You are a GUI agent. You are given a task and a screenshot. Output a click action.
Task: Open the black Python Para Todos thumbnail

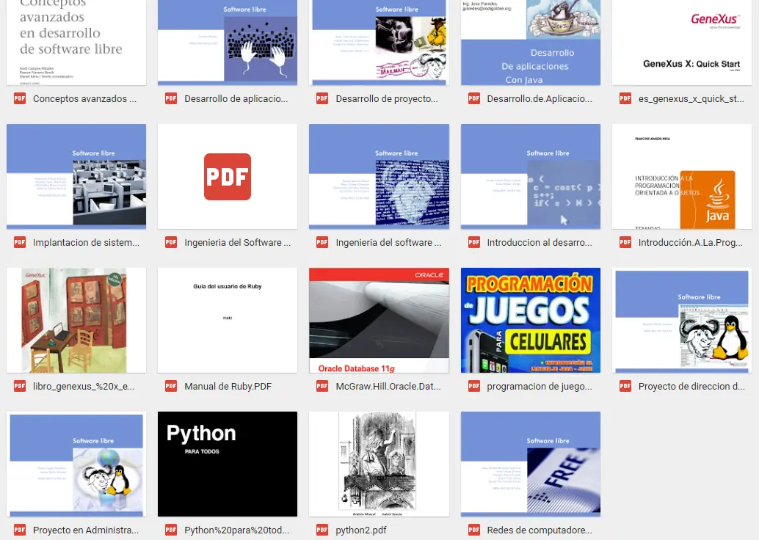228,464
